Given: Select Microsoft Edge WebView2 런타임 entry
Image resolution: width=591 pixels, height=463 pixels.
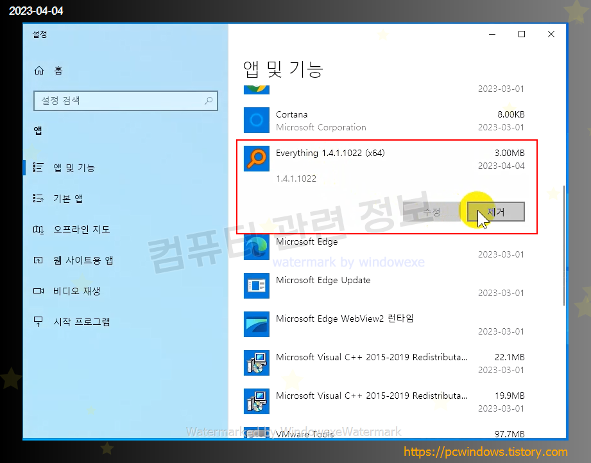Looking at the screenshot, I should coord(345,319).
